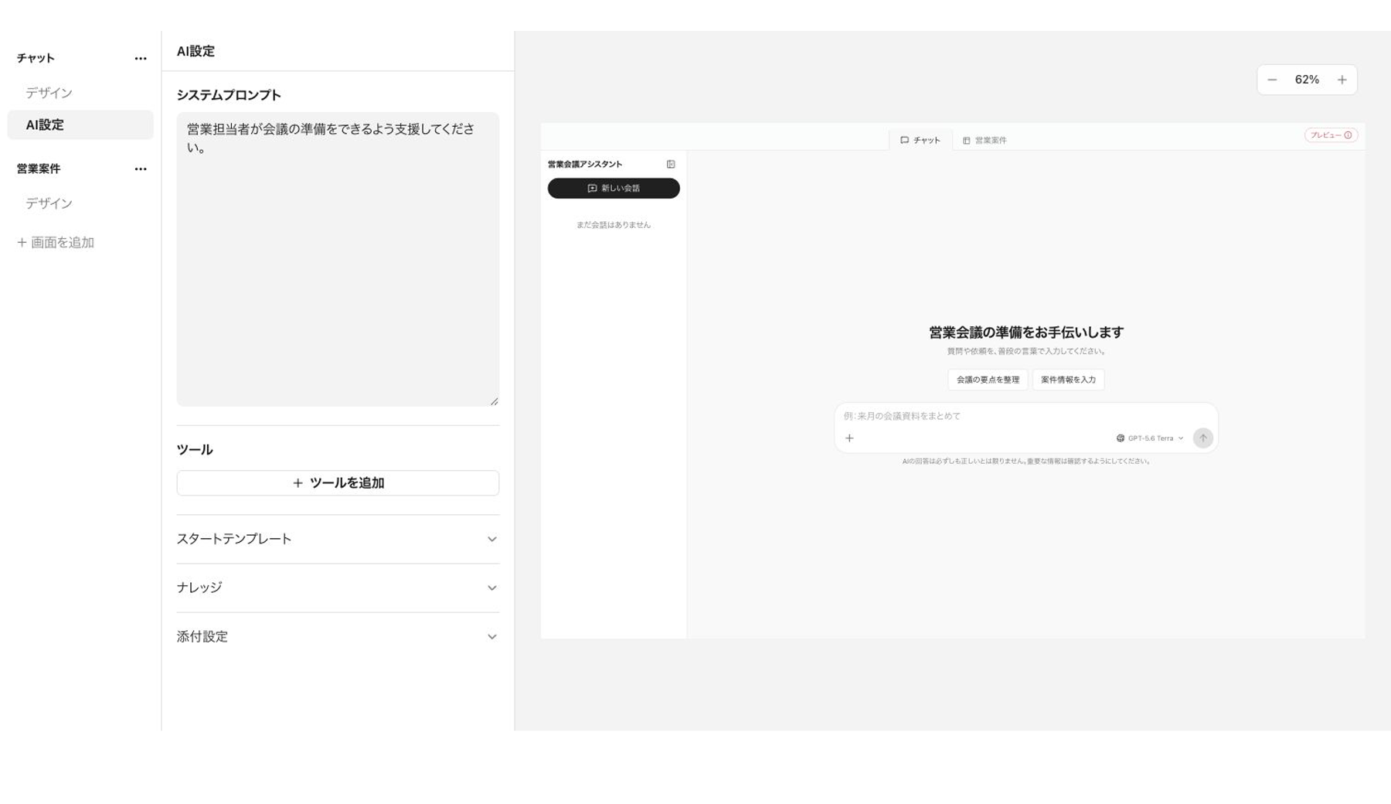Click the 営業会議の準備をお手伝いします heading
Image resolution: width=1391 pixels, height=804 pixels.
(1026, 332)
